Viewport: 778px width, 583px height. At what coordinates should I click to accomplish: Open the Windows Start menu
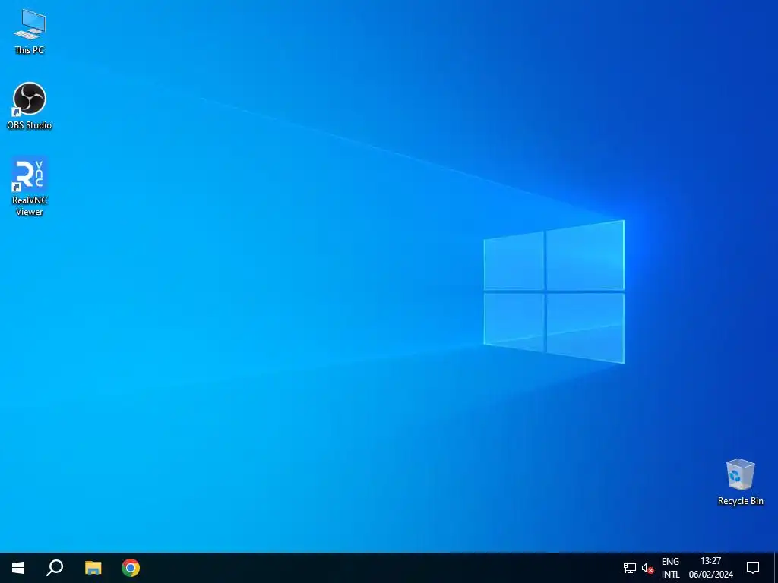pyautogui.click(x=18, y=568)
